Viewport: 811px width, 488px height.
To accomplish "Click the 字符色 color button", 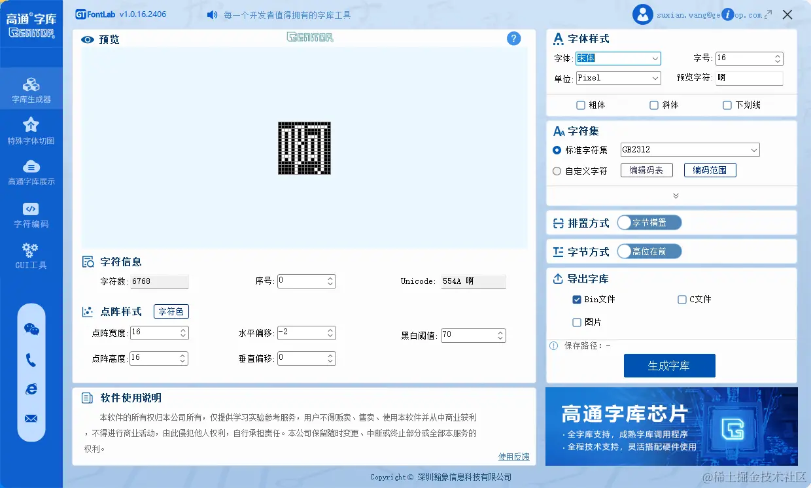I will [171, 311].
